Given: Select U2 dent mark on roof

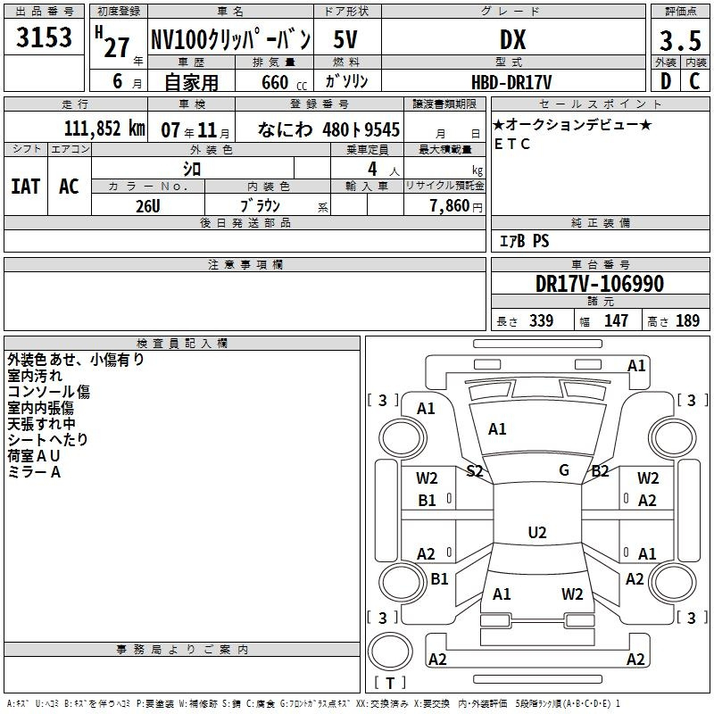Looking at the screenshot, I should click(537, 532).
